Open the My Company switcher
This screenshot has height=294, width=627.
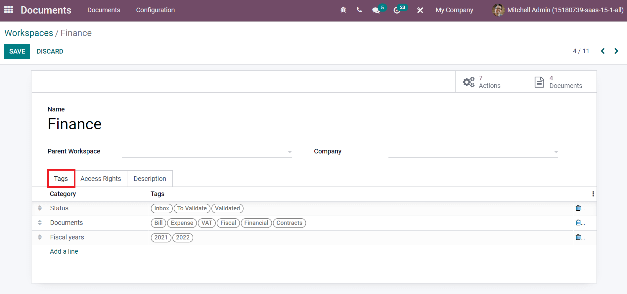[454, 10]
